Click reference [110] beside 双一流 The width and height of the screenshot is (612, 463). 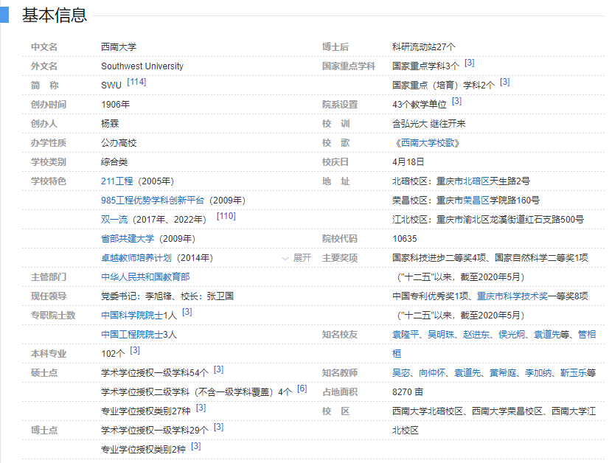[x=226, y=217]
